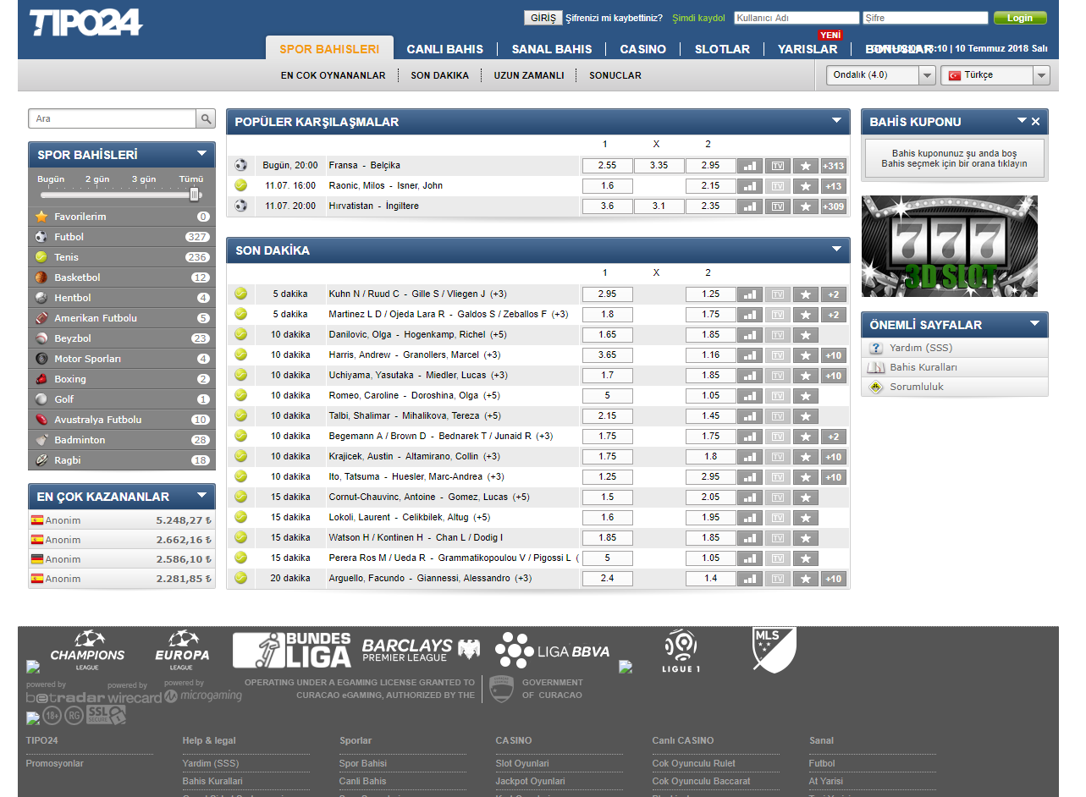Set time slider to Bugün
This screenshot has width=1086, height=797.
51,179
